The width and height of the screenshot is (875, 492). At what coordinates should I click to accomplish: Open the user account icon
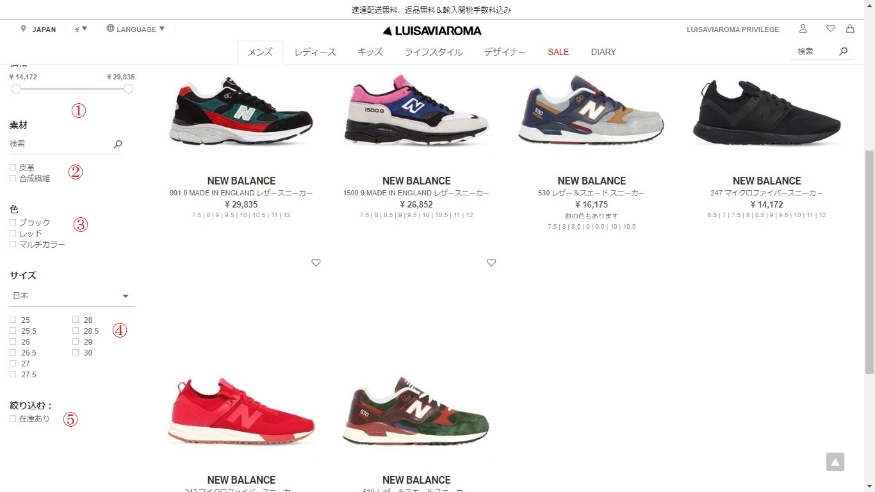click(x=803, y=29)
